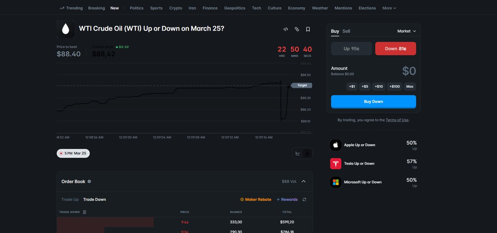Open the Mentions category

[x=343, y=8]
